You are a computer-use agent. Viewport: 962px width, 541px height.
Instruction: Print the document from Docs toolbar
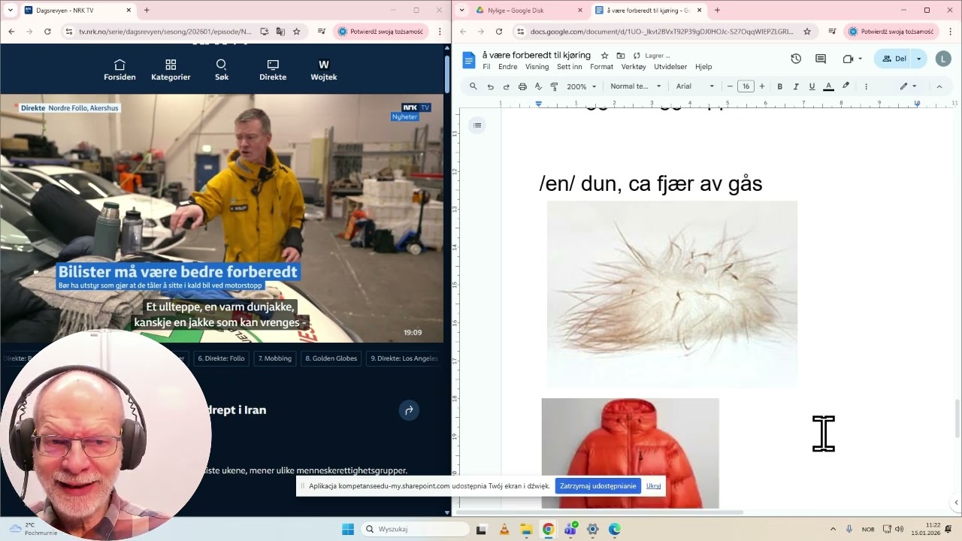(522, 86)
